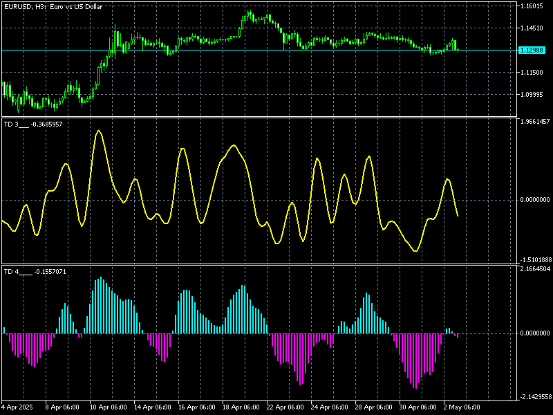Click the TD 4 zero level label 0.0000000
553x415 pixels.
(535, 333)
